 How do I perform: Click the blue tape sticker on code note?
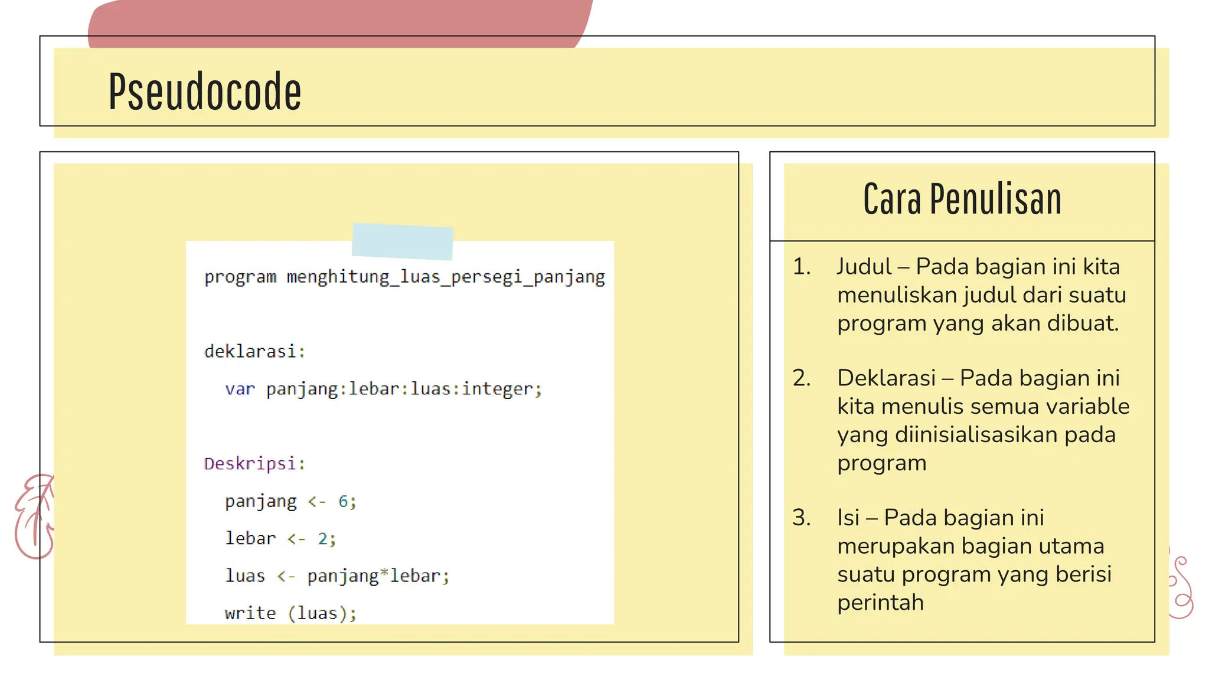pos(403,241)
